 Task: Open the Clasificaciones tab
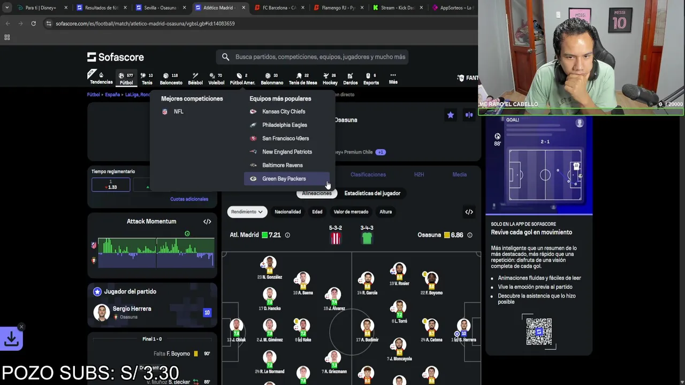(x=368, y=174)
